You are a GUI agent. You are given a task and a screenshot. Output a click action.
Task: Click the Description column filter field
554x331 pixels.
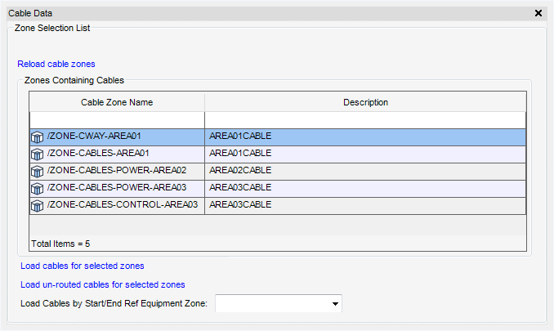365,120
